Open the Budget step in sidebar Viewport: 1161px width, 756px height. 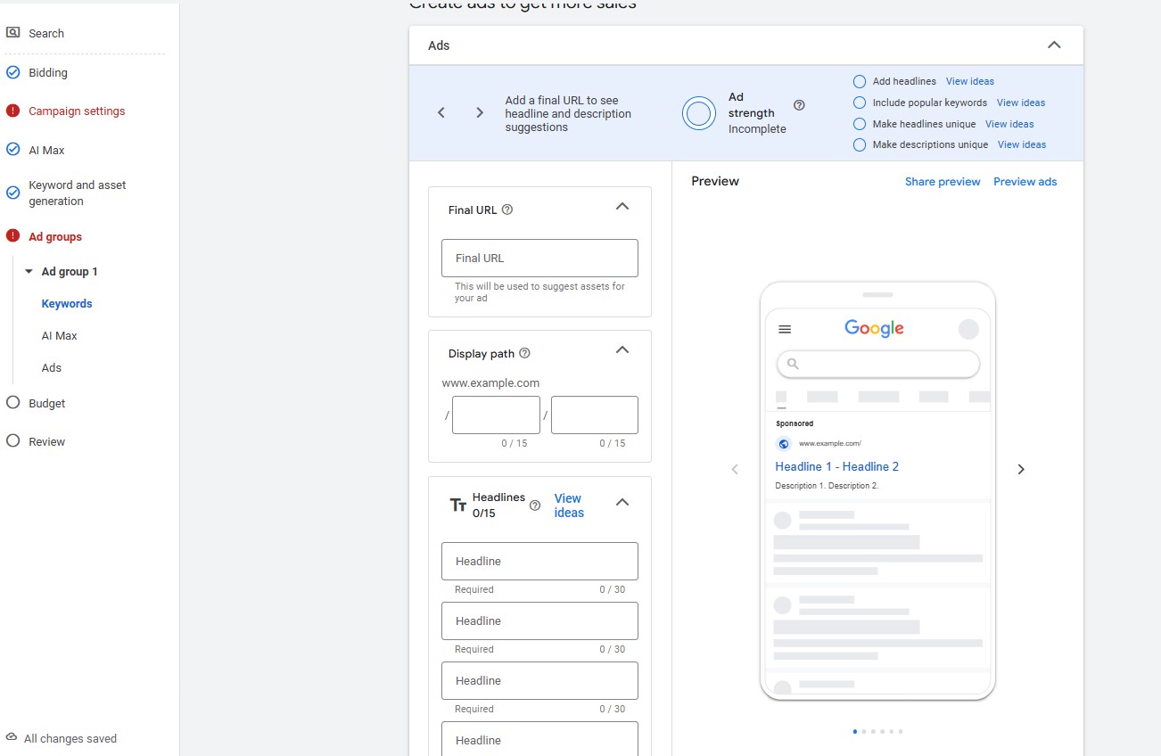tap(46, 403)
